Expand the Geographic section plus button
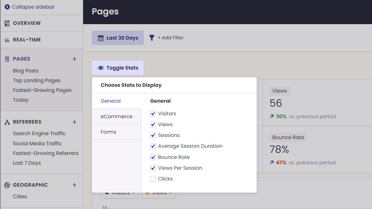The height and width of the screenshot is (209, 372). [74, 185]
